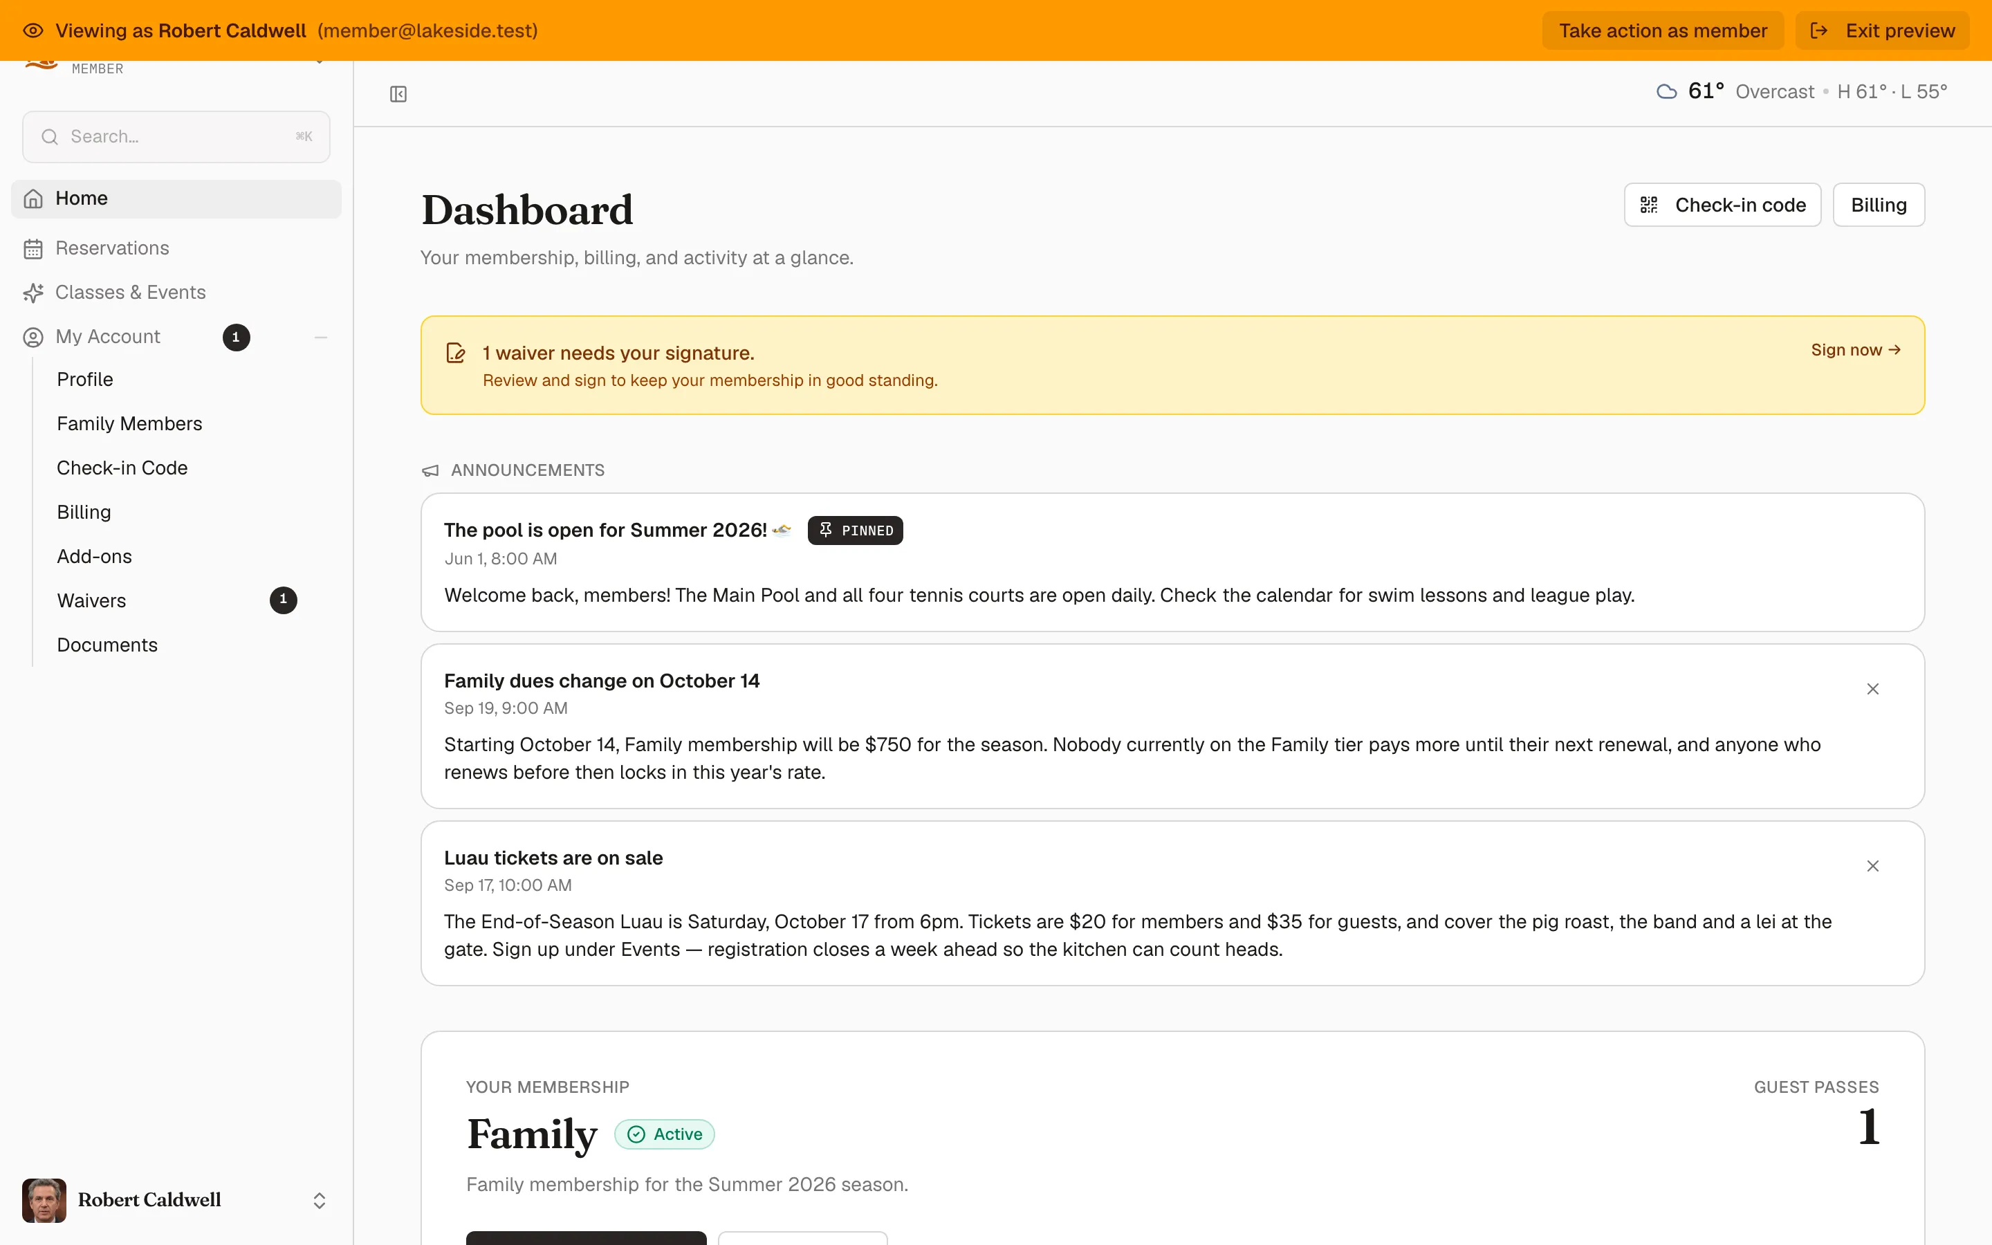Open Billing in sidebar
Image resolution: width=1992 pixels, height=1245 pixels.
pyautogui.click(x=84, y=512)
